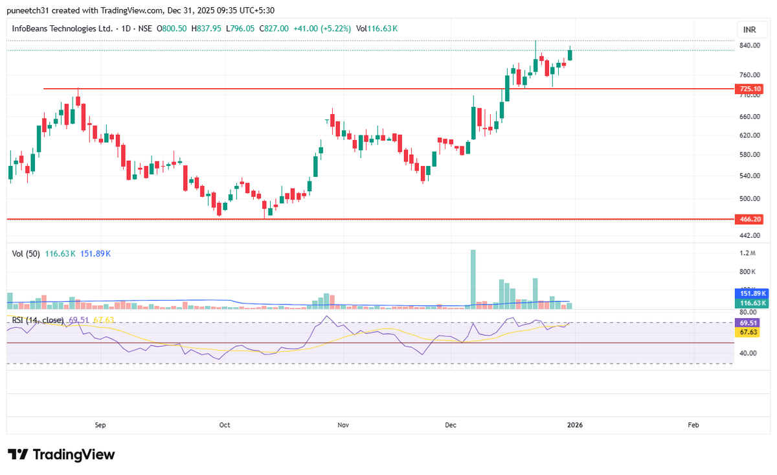The image size is (777, 475).
Task: Click the blue 151.89K axis tag
Action: pos(752,294)
